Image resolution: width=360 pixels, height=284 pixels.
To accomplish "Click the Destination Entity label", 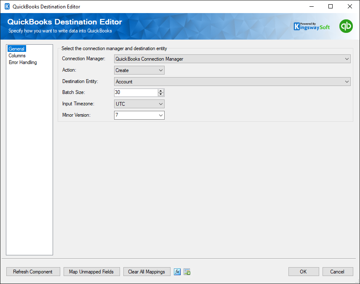I will [80, 81].
